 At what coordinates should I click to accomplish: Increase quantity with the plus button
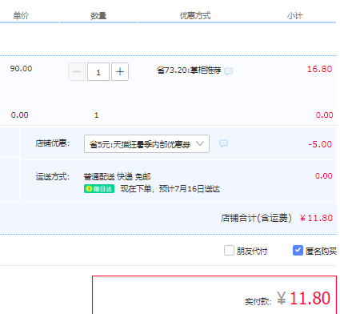(120, 71)
